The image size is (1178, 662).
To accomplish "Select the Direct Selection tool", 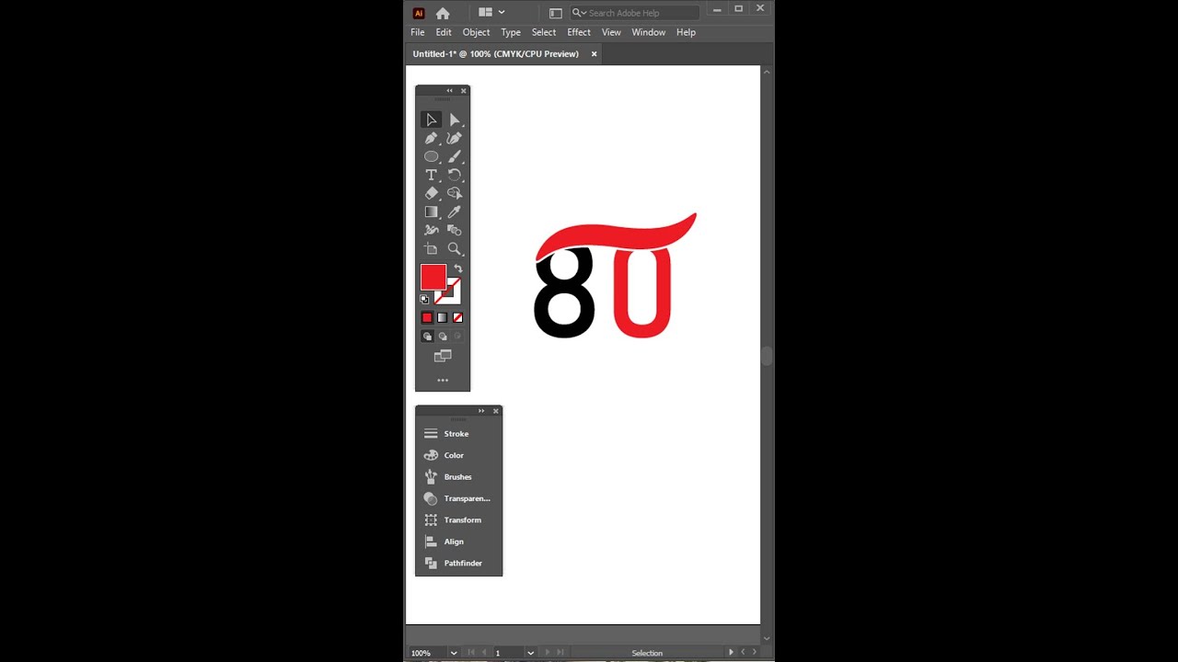I will pos(454,120).
